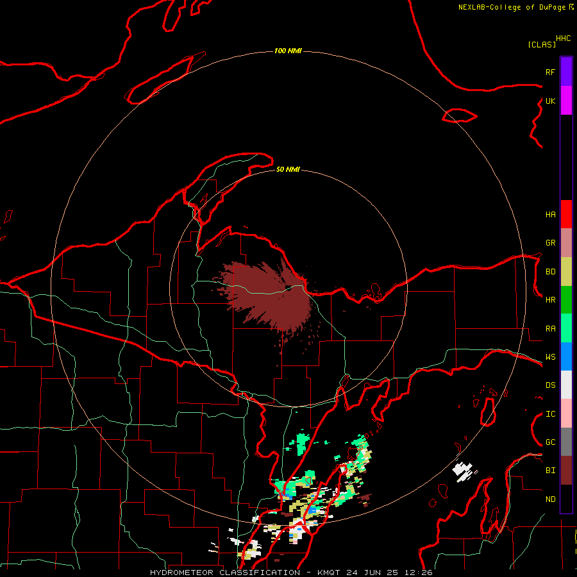Viewport: 577px width, 577px height.
Task: Click the 100 NMI range ring label
Action: point(288,51)
